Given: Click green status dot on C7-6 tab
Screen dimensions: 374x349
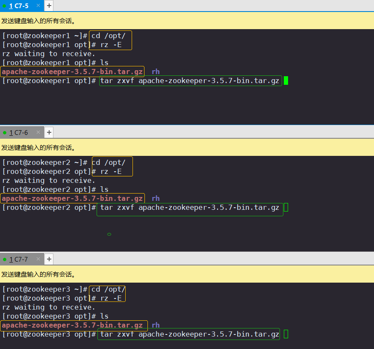Looking at the screenshot, I should click(5, 133).
